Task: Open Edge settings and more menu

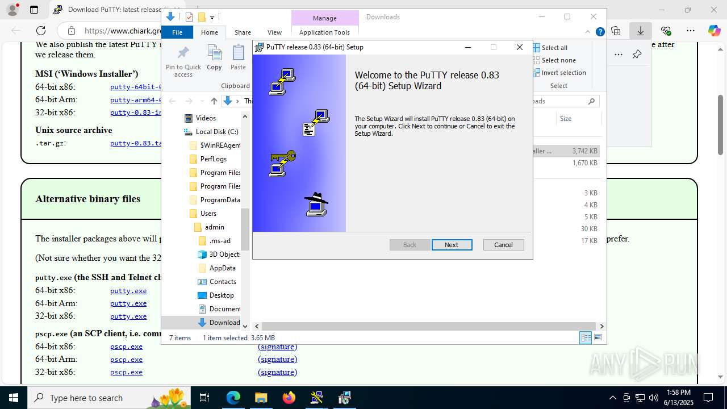Action: 691,31
